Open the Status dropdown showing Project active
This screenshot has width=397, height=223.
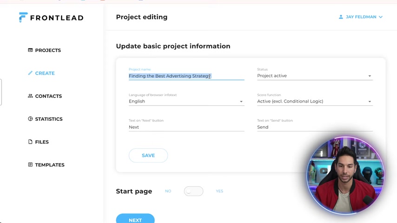315,76
